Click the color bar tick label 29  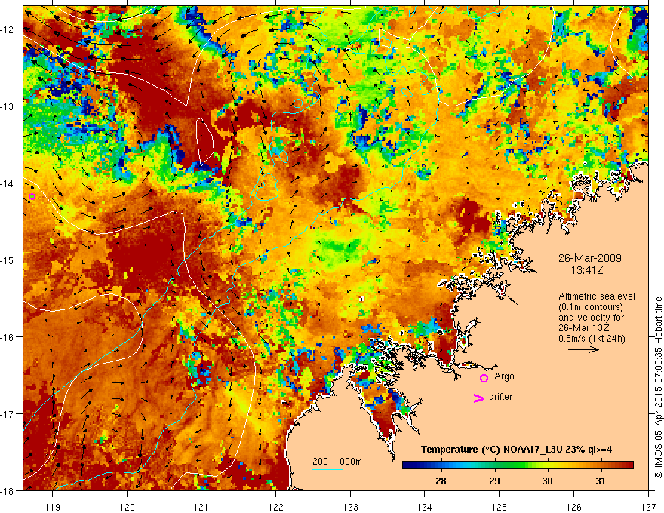[x=494, y=481]
